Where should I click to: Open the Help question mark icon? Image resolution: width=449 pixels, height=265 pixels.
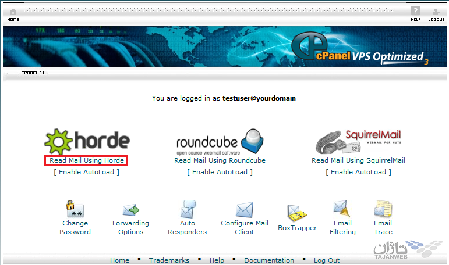415,11
